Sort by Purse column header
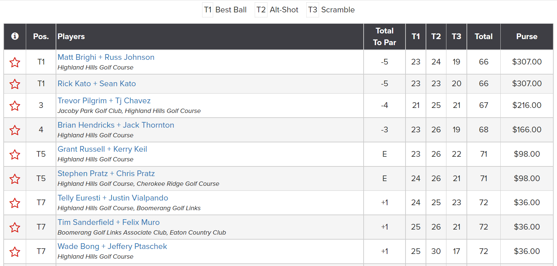The width and height of the screenshot is (557, 266). tap(527, 36)
